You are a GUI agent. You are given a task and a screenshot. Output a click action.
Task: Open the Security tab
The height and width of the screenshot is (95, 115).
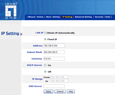click(x=99, y=17)
